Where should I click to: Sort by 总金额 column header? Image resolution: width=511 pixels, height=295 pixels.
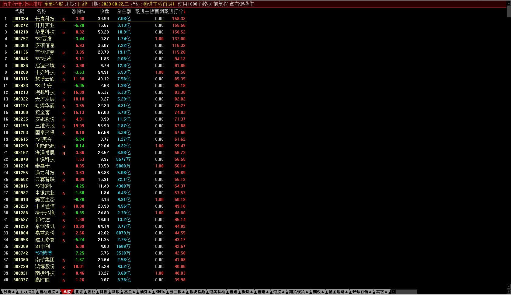pyautogui.click(x=124, y=11)
